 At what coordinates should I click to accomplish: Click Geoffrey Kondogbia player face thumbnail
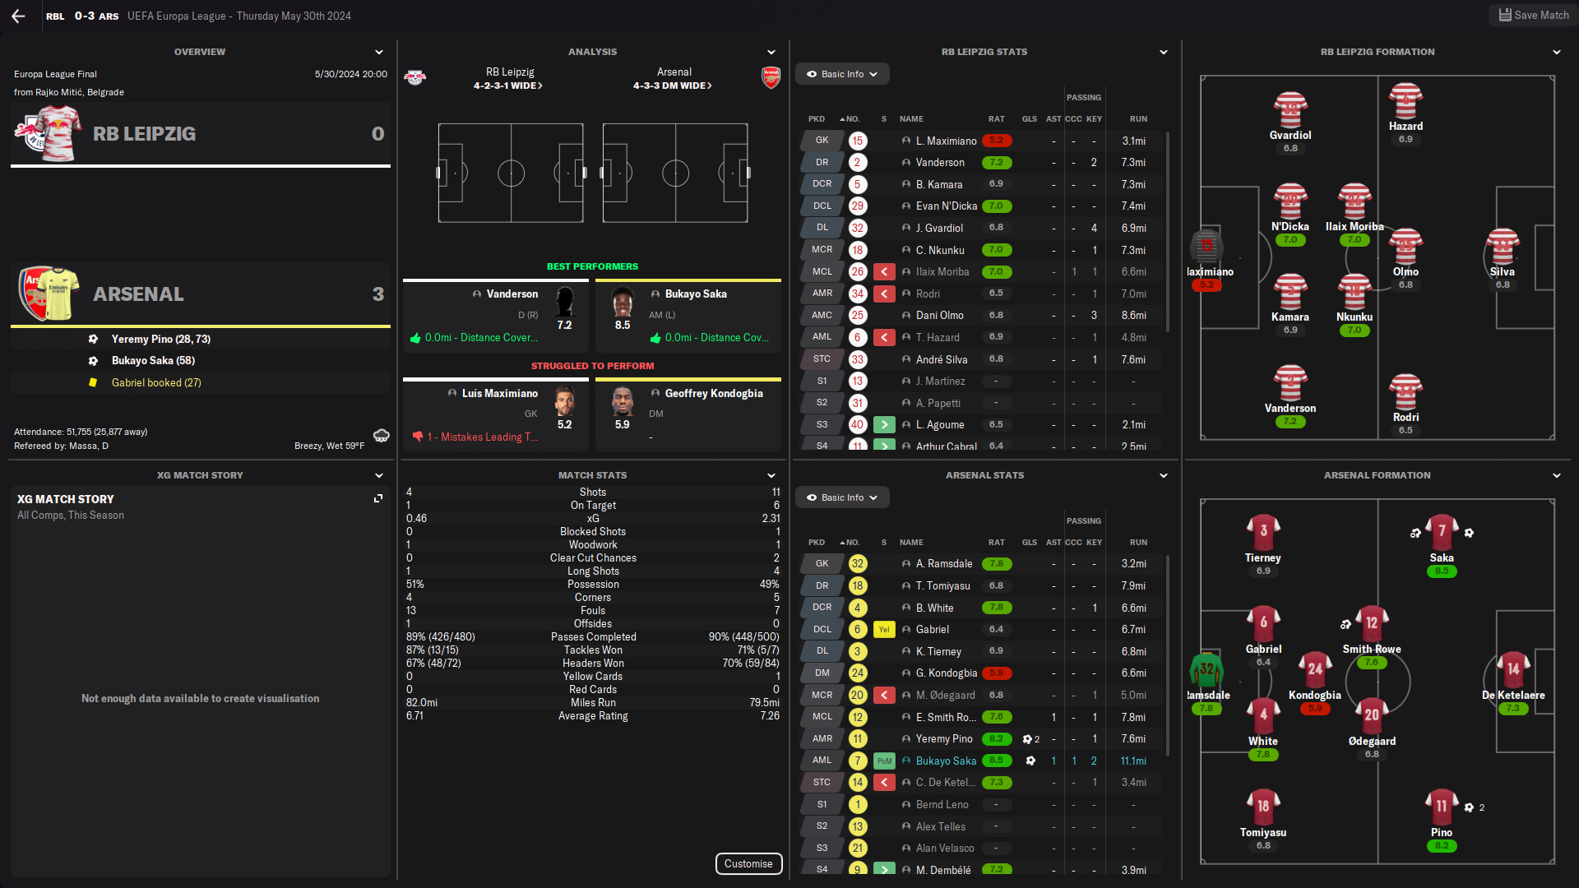[623, 401]
